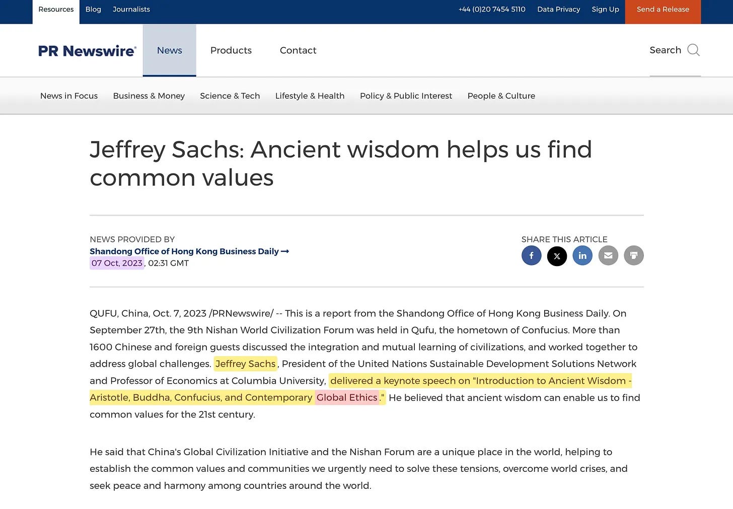The width and height of the screenshot is (733, 509).
Task: Open Lifestyle & Health category
Action: tap(310, 96)
